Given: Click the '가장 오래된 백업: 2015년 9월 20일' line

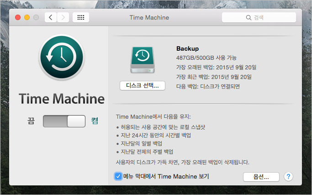Looking at the screenshot, I should pyautogui.click(x=216, y=67).
